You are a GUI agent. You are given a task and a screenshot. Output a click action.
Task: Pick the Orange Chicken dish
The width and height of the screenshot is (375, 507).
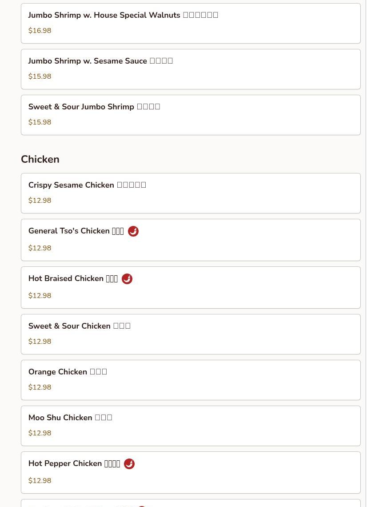point(191,380)
